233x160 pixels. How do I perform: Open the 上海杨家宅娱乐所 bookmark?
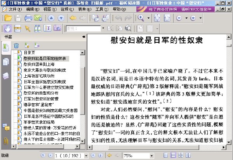pos(39,76)
